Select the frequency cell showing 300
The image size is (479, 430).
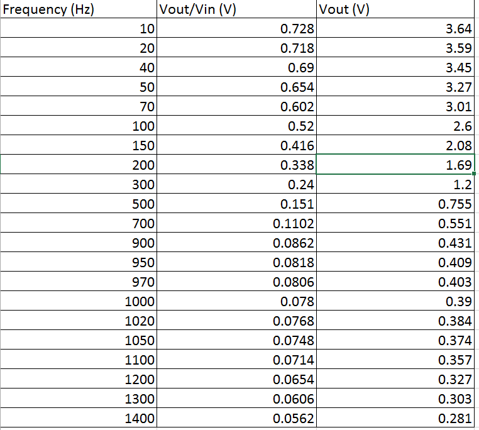click(78, 184)
